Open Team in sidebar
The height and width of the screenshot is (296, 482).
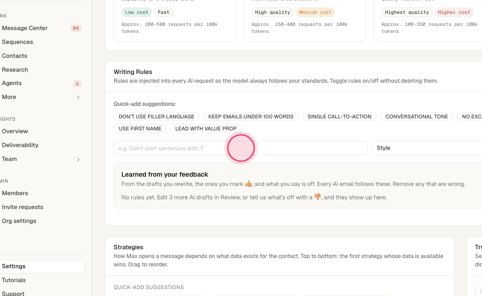tap(9, 159)
